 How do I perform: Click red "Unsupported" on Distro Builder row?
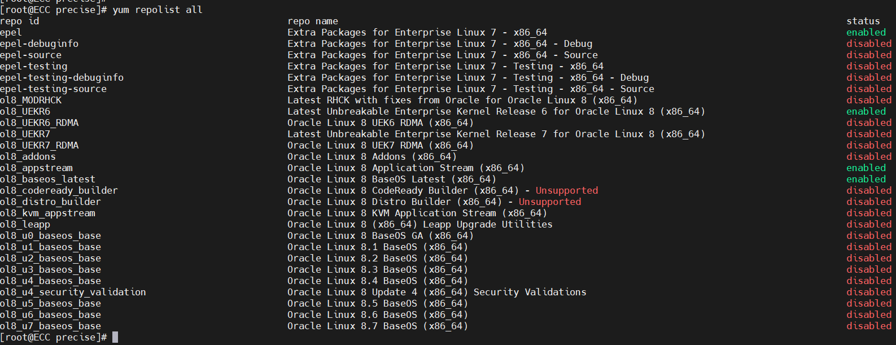[x=550, y=202]
